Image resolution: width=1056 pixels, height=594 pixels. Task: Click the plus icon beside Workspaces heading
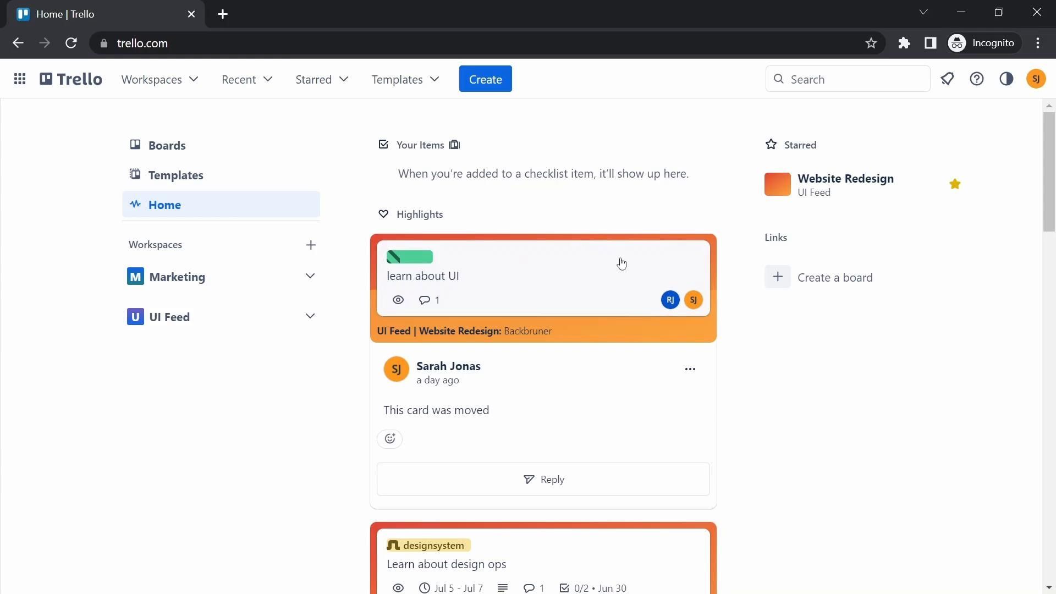[311, 245]
